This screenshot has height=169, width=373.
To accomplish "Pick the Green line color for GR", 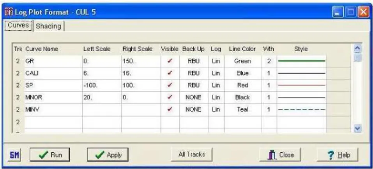I will click(243, 61).
